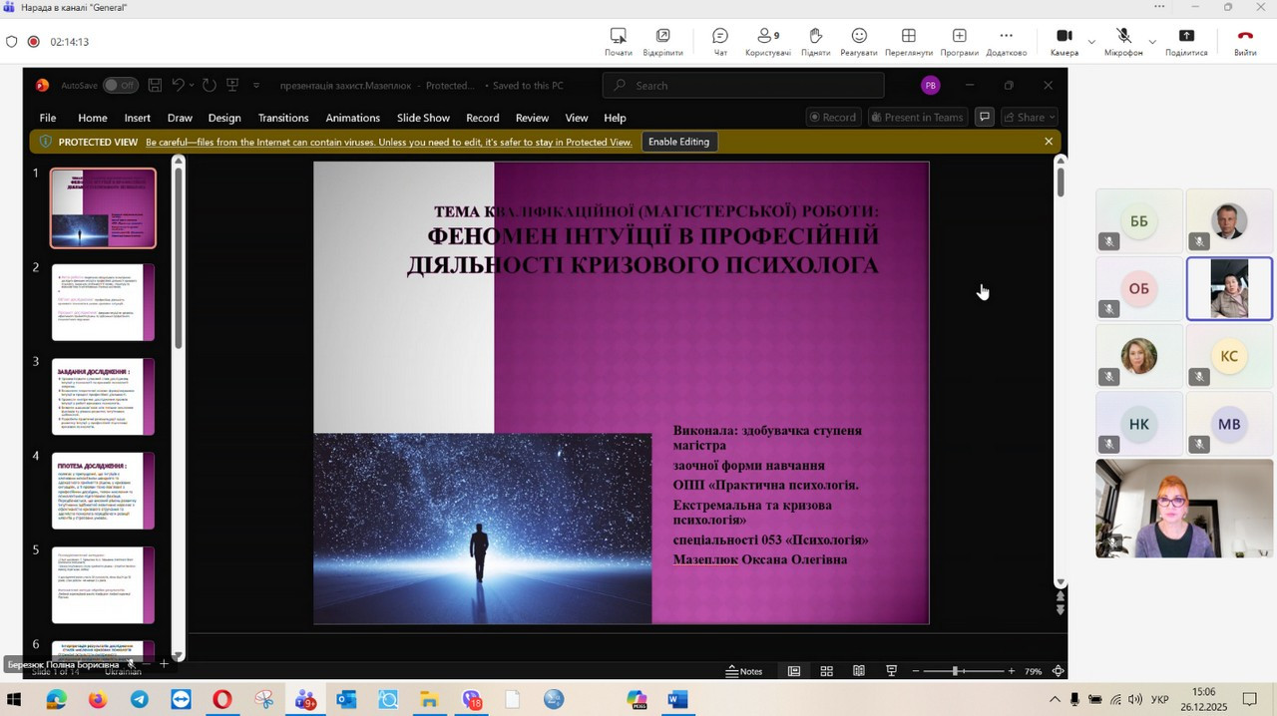
Task: Open the Transitions ribbon tab
Action: coord(283,118)
